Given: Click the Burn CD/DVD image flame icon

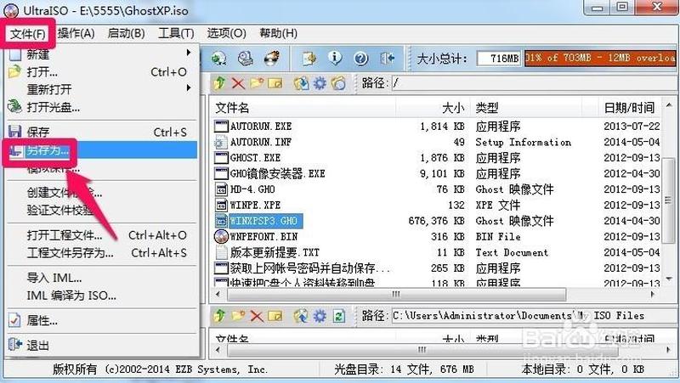Looking at the screenshot, I should point(272,58).
